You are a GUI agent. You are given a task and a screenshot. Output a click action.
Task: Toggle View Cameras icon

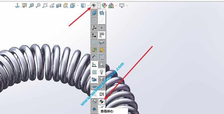[94, 79]
